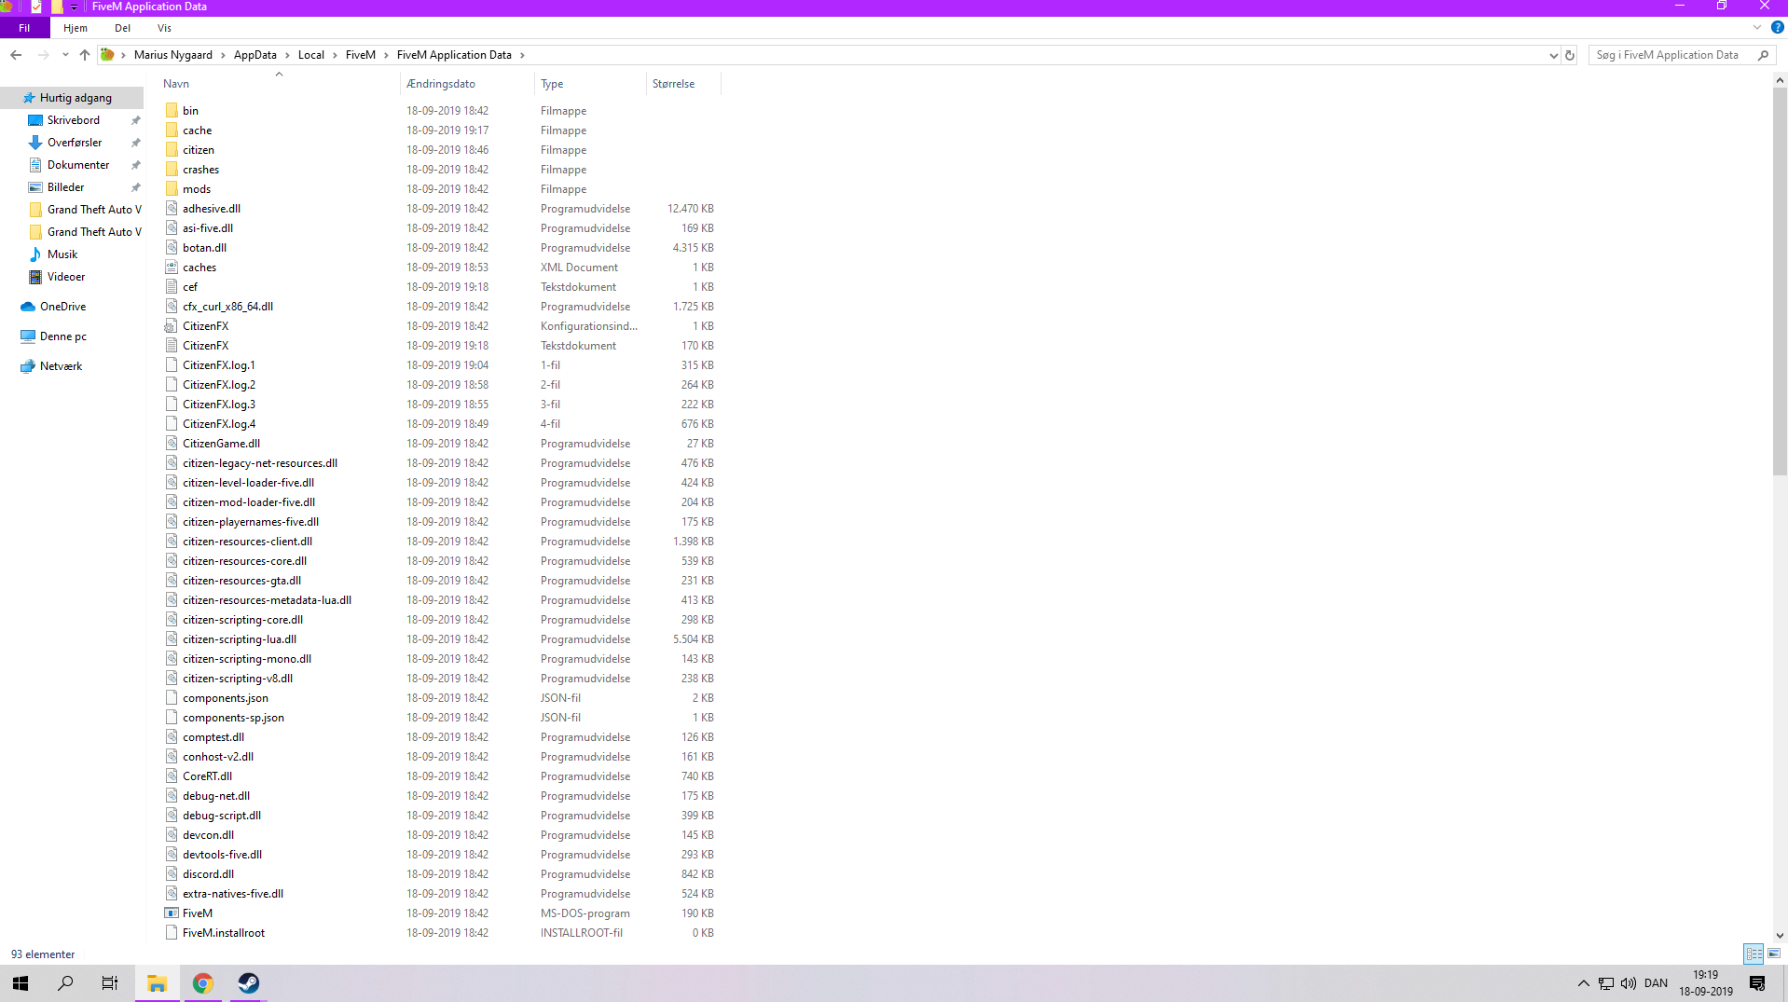Expand breadcrumb chevron after Marius Nygaard
The width and height of the screenshot is (1788, 1002).
223,55
